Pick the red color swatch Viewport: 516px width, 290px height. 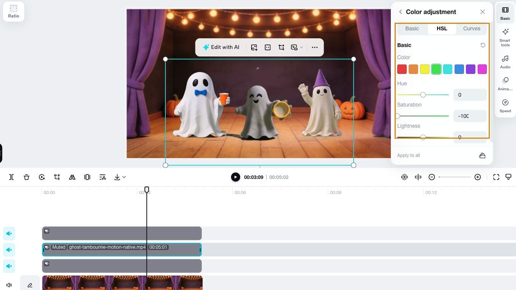(402, 69)
